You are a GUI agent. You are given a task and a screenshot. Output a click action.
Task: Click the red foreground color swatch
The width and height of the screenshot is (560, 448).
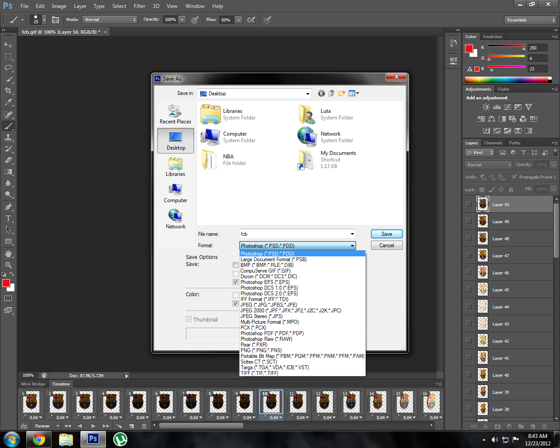tap(6, 283)
